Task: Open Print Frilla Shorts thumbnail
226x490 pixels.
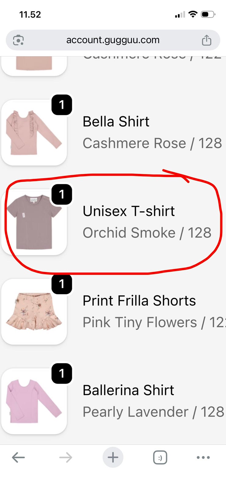Action: (34, 311)
